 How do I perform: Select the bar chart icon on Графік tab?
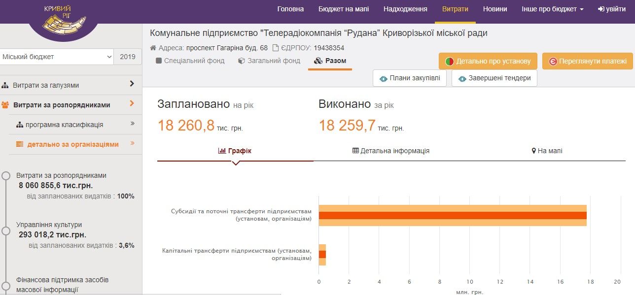(x=221, y=151)
